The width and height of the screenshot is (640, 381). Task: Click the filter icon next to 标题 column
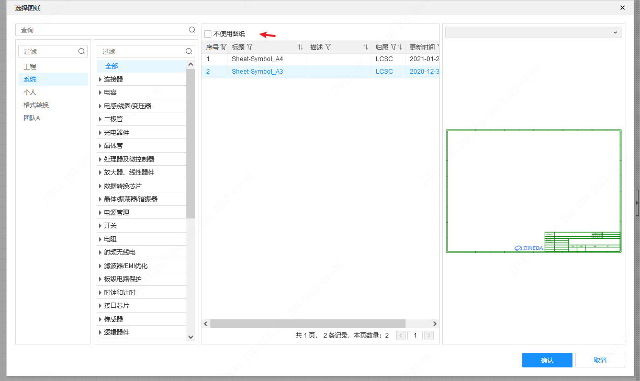click(250, 48)
